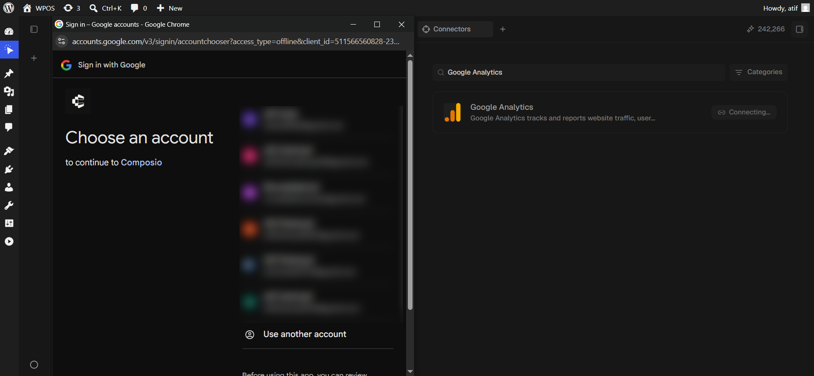
Task: Open the Google Analytics connector title
Action: coord(502,107)
